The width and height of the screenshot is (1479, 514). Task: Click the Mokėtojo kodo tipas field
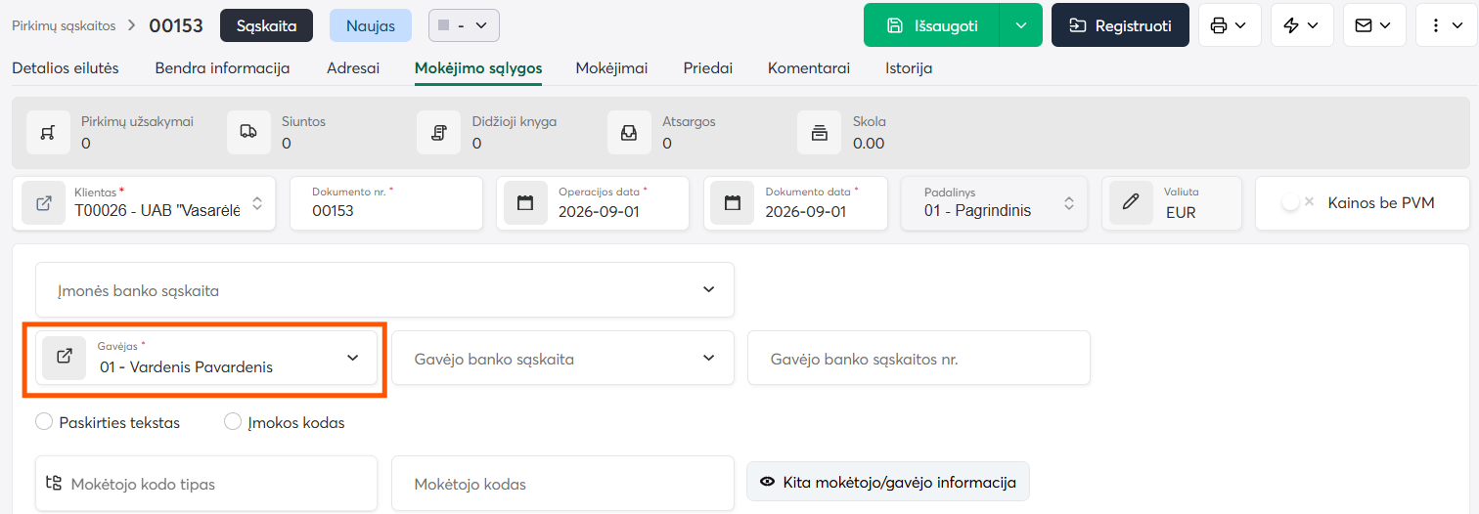[x=206, y=483]
